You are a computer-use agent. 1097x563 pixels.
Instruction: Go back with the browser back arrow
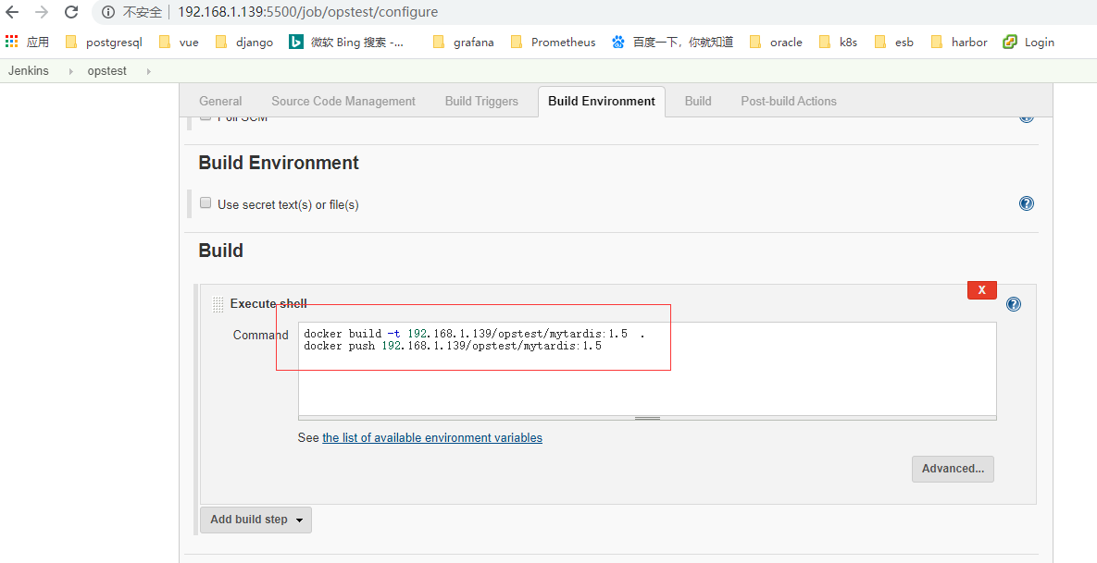click(12, 12)
